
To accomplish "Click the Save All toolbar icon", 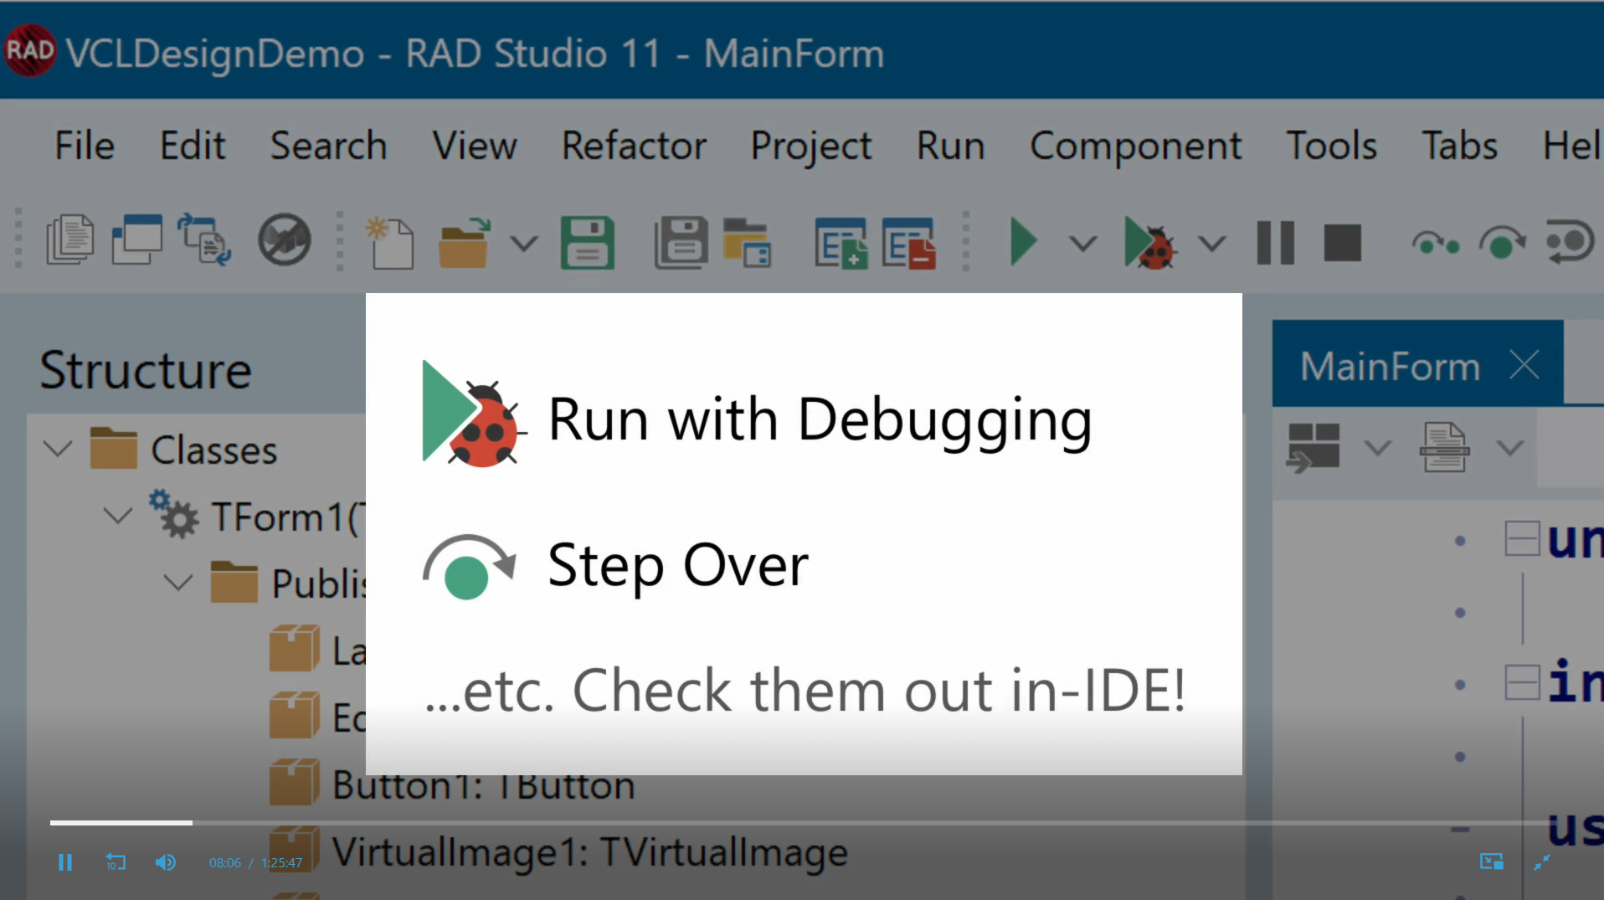I will pos(681,243).
